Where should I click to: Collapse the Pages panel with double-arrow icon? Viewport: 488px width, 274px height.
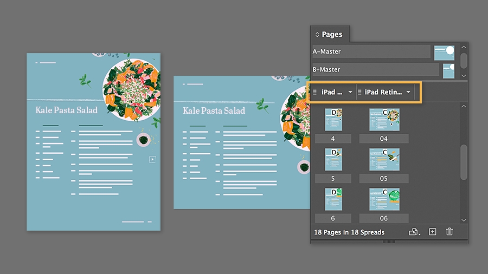(x=317, y=35)
